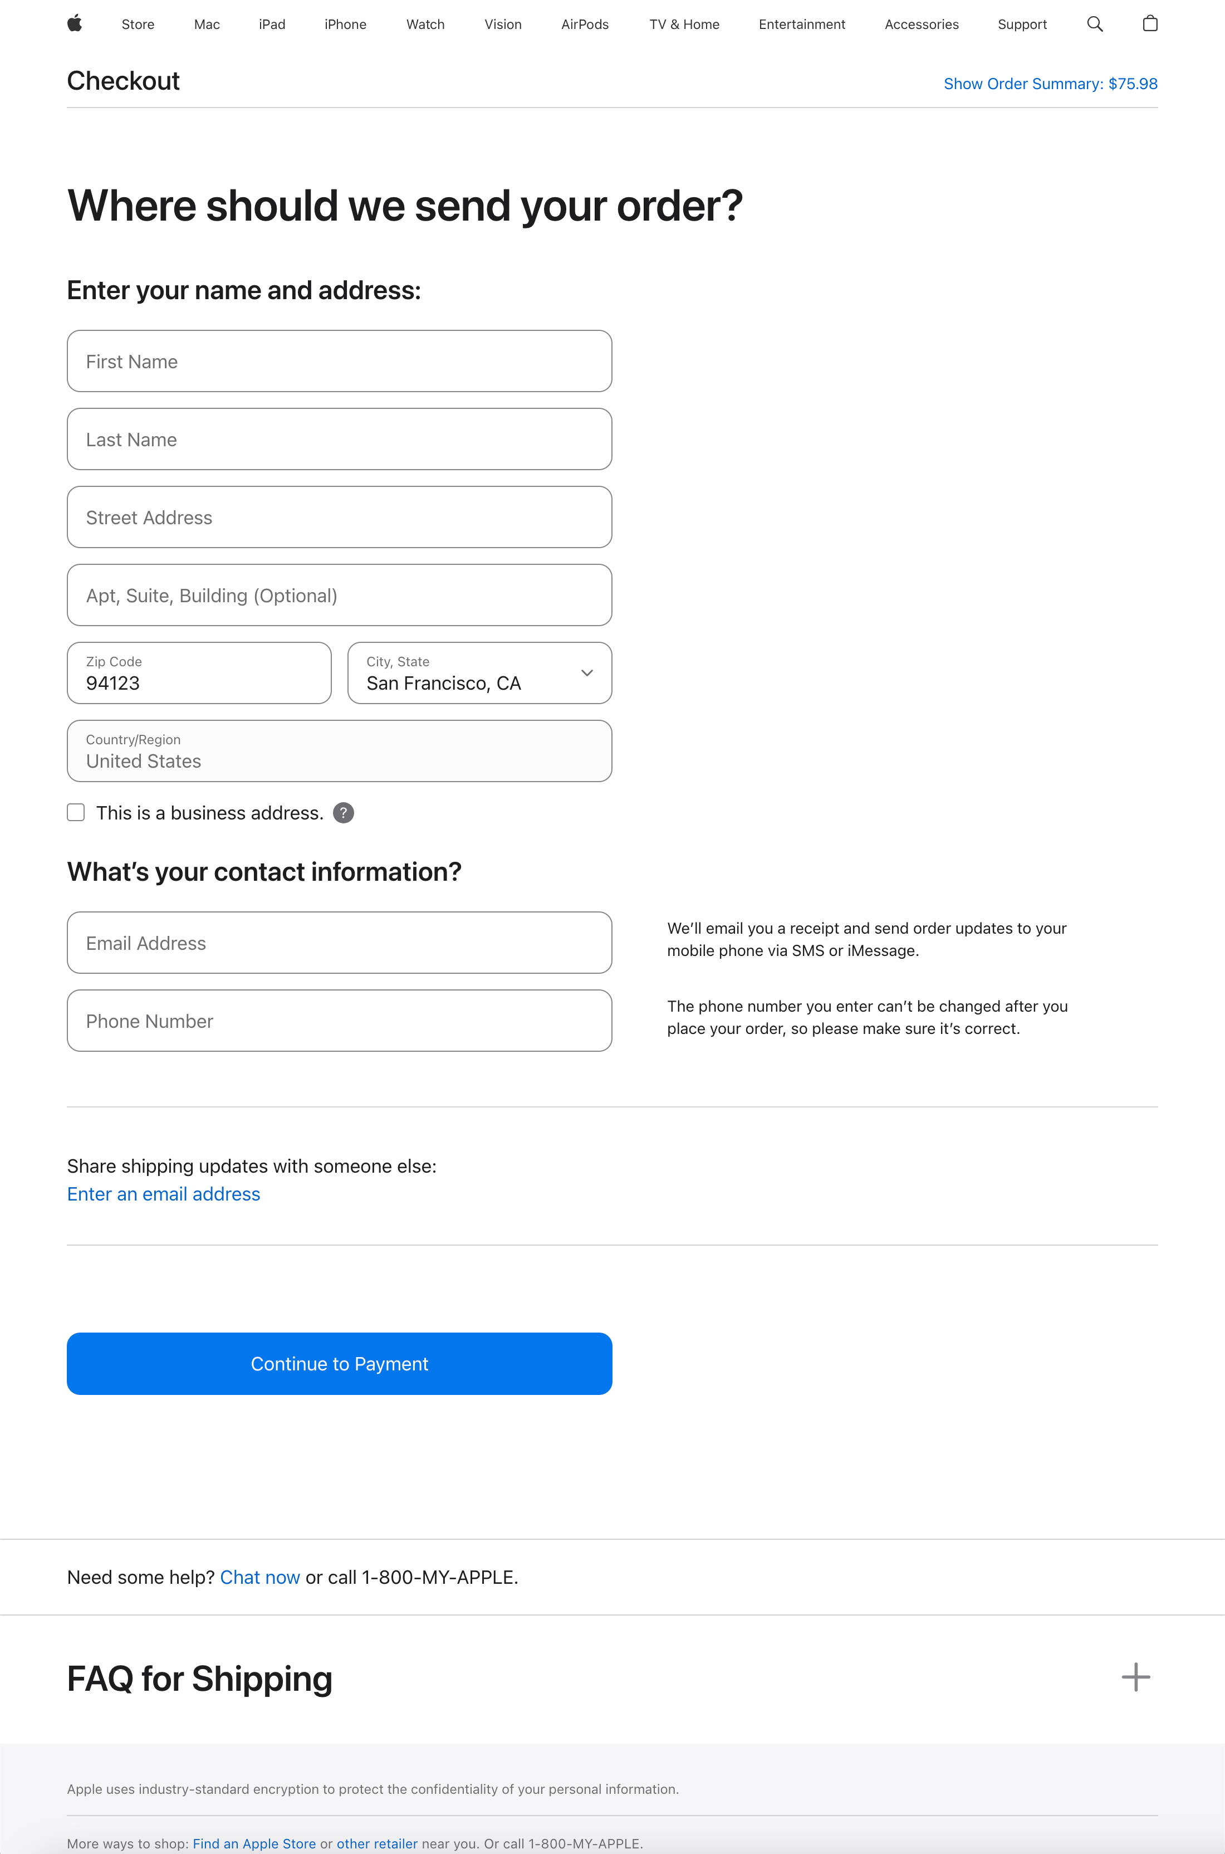Click the Chat now link
This screenshot has height=1854, width=1225.
tap(259, 1577)
